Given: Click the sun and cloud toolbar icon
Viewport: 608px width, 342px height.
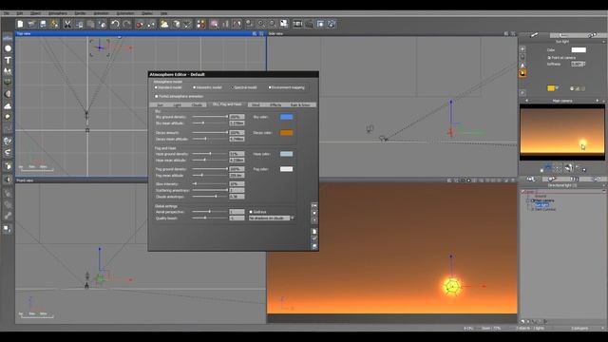Looking at the screenshot, I should [x=164, y=24].
